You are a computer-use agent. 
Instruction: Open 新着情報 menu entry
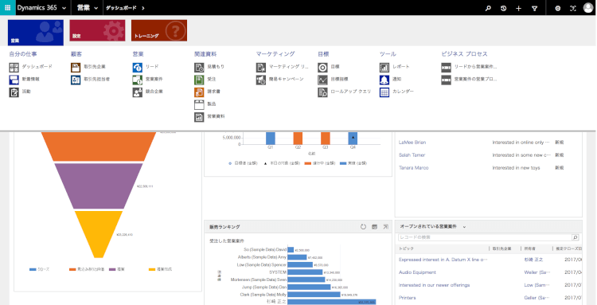point(25,79)
